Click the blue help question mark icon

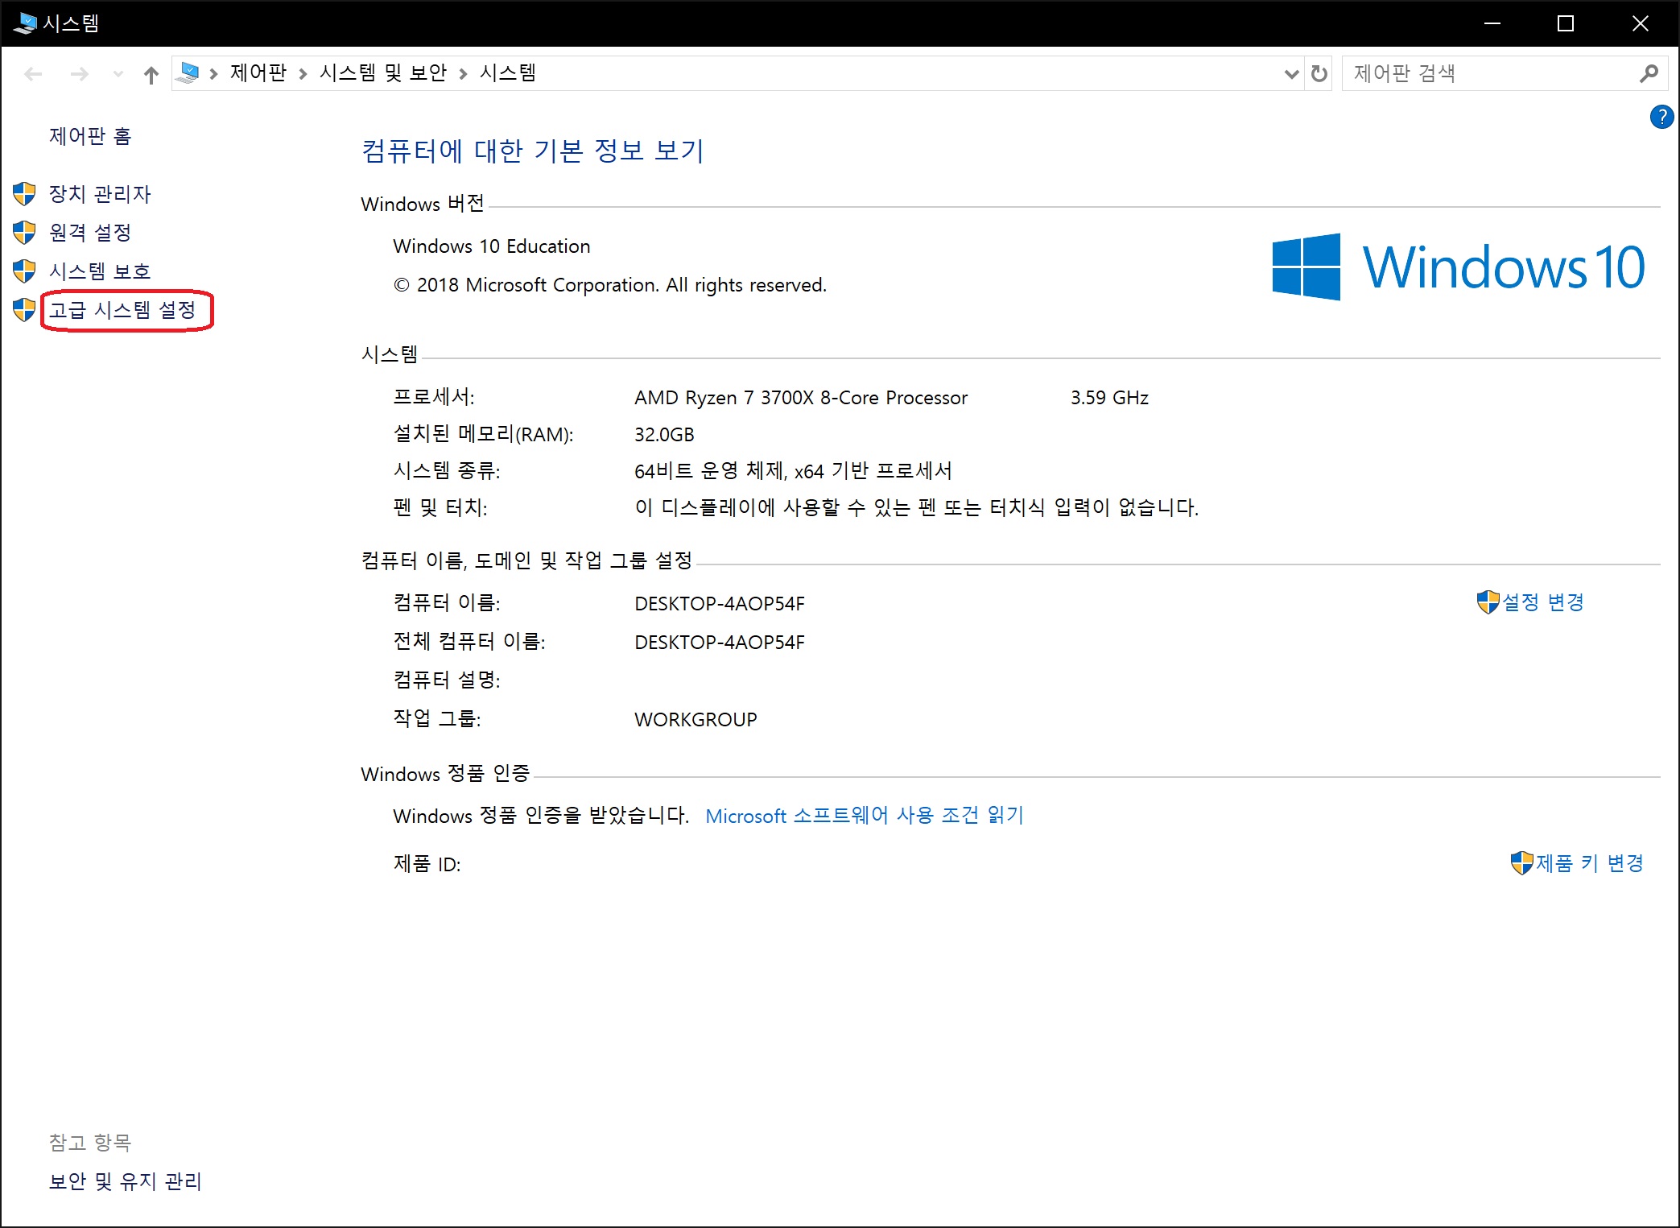[1661, 117]
